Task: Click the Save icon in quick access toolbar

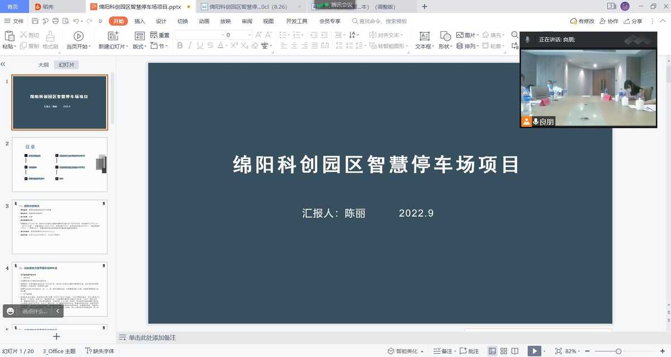Action: pyautogui.click(x=35, y=21)
